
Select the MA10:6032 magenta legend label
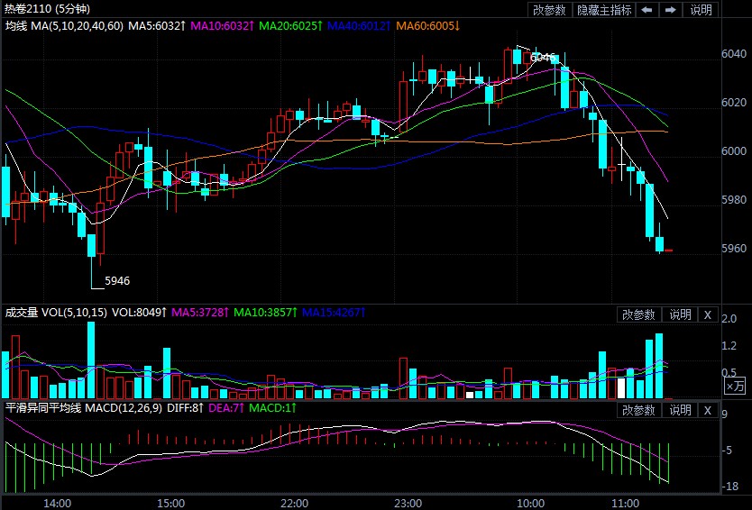(222, 25)
